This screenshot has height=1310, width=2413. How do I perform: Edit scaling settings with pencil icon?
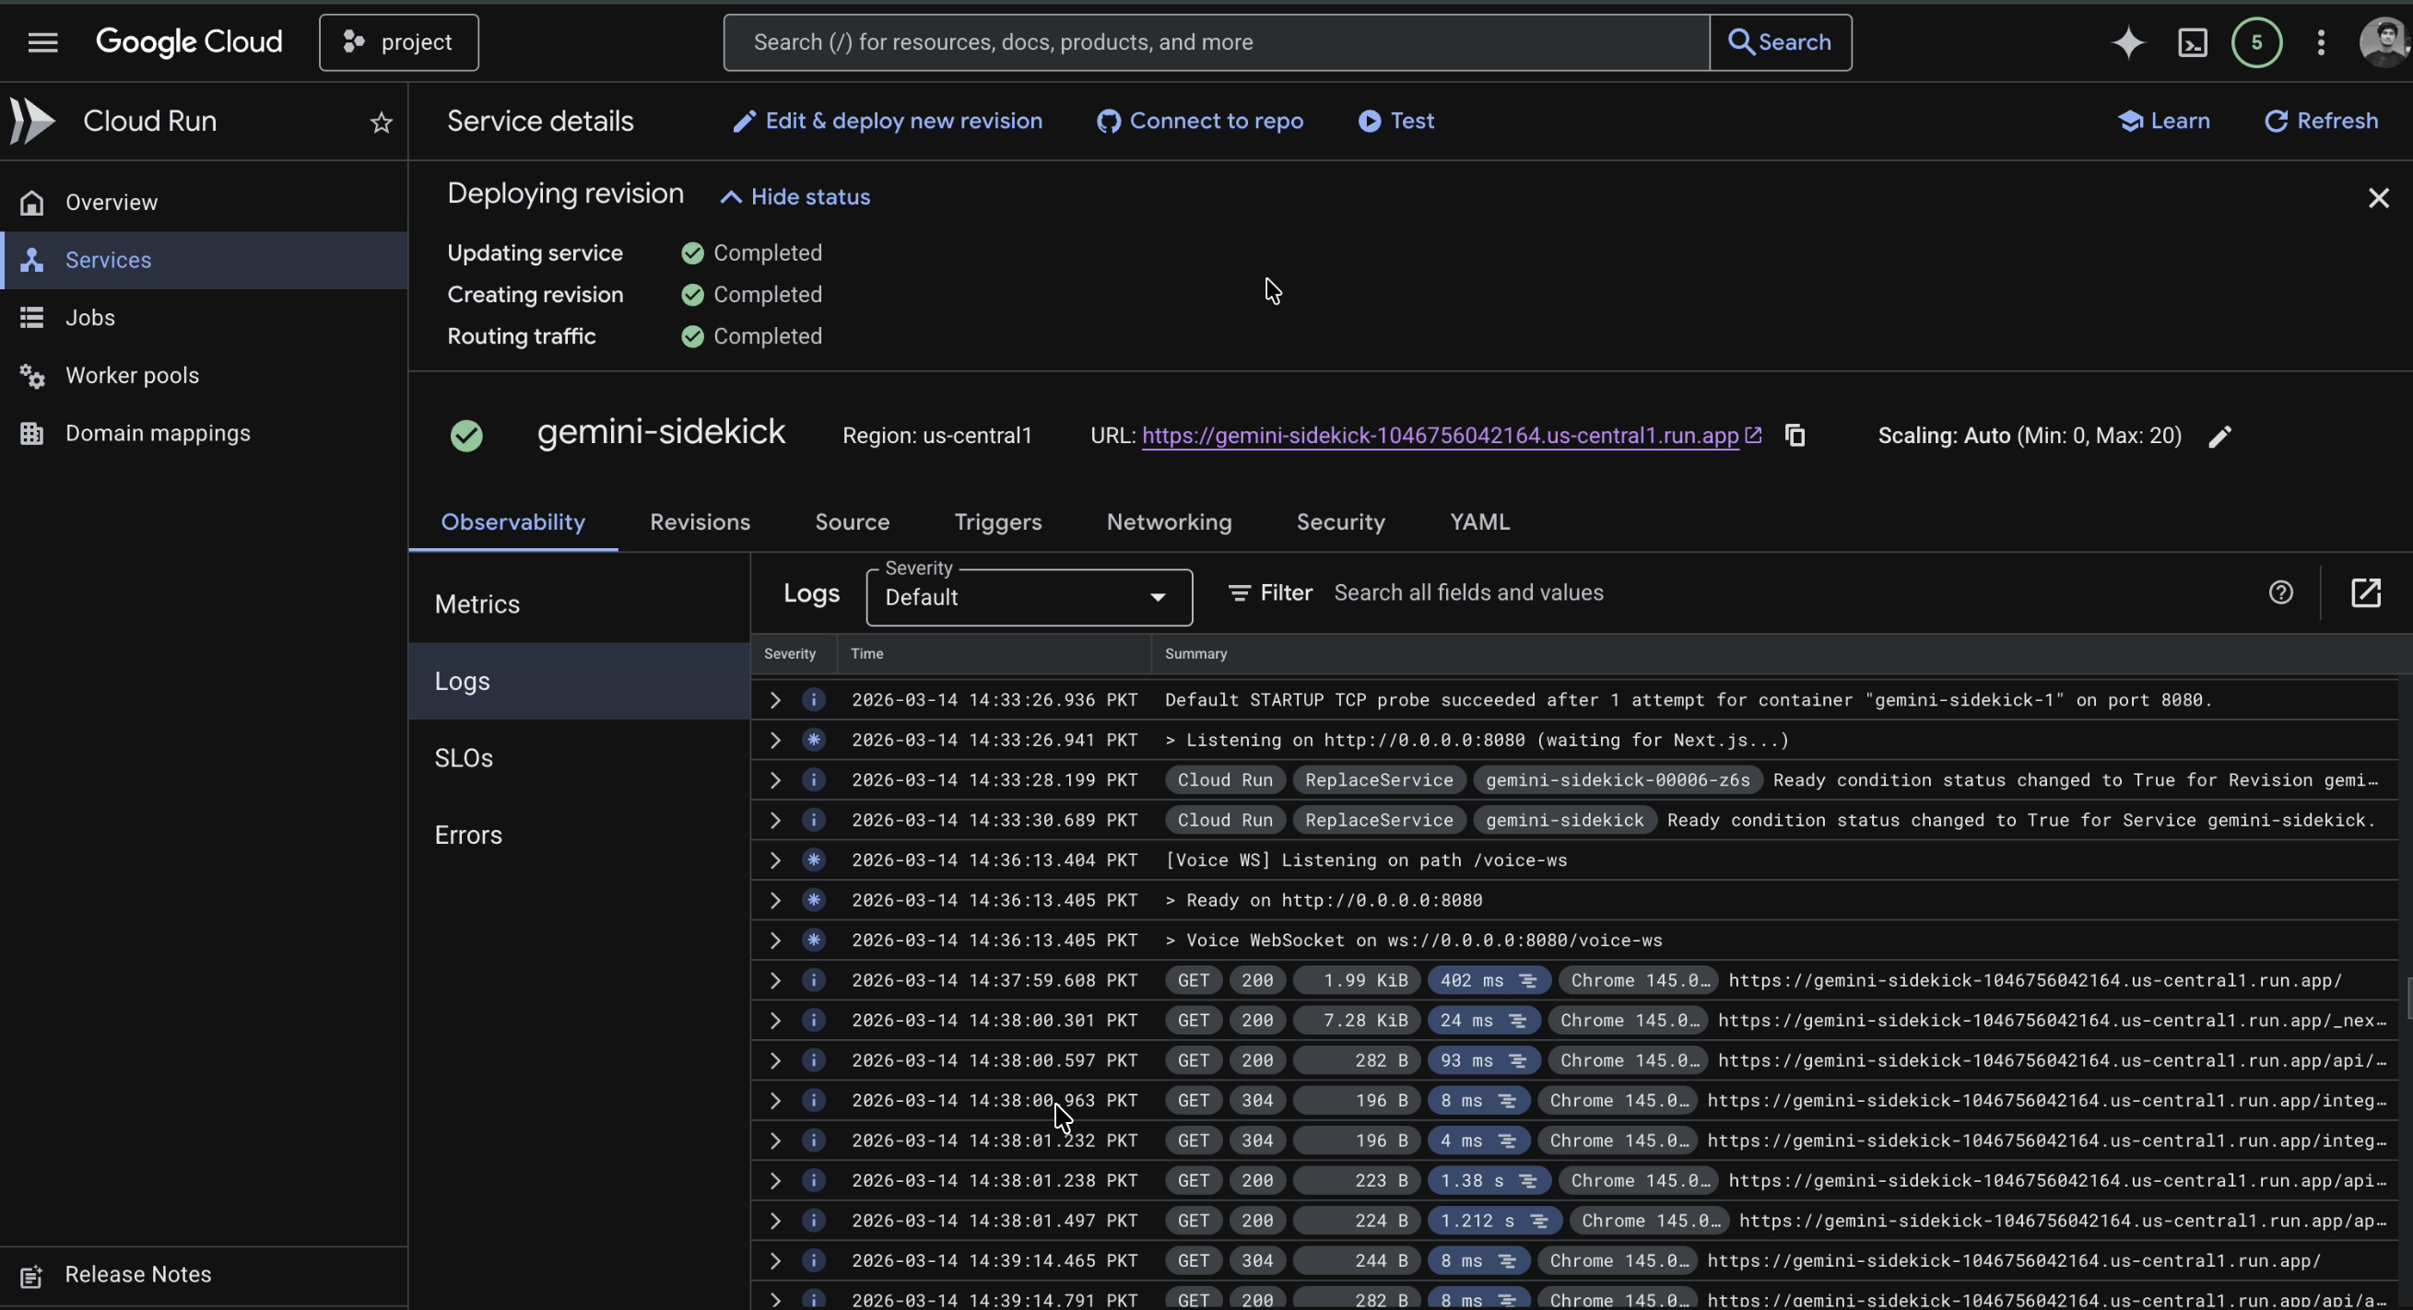(x=2219, y=437)
